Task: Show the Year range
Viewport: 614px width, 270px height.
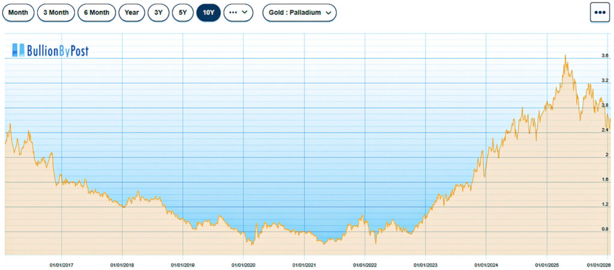Action: pos(131,13)
